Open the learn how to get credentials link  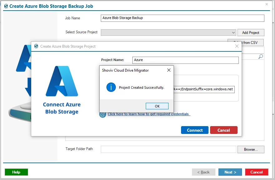click(x=148, y=114)
